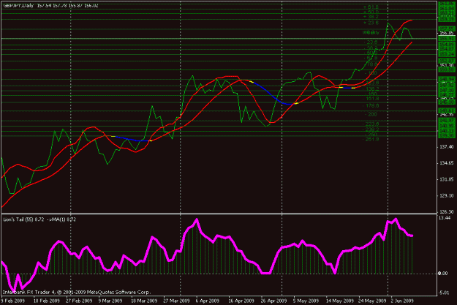Click the 129.10 price scale value
This screenshot has height=305, width=457.
(446, 196)
